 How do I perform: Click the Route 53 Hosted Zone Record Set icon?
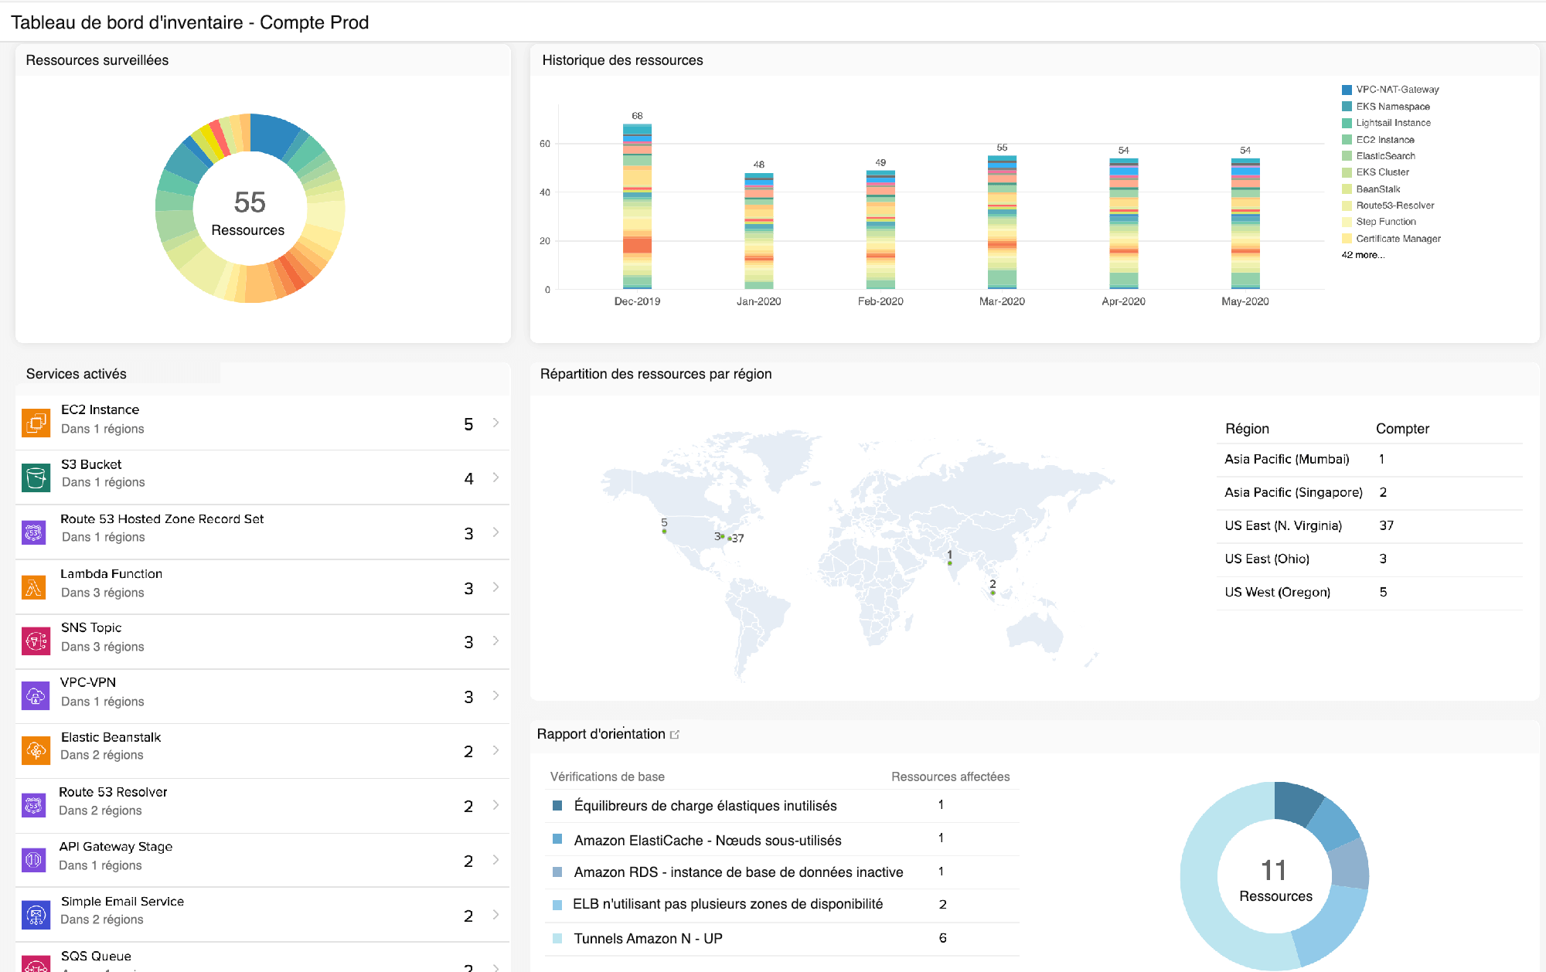click(34, 532)
